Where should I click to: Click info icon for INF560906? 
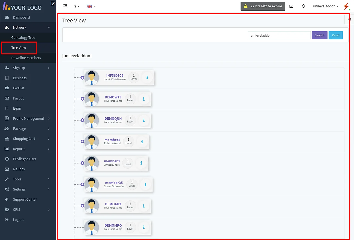coord(147,78)
